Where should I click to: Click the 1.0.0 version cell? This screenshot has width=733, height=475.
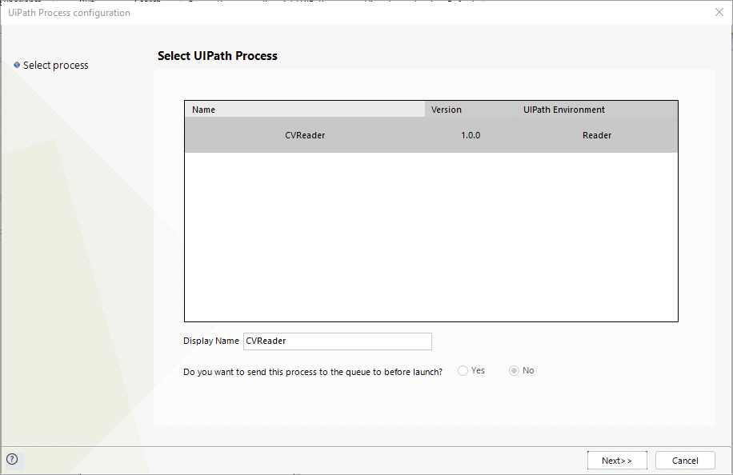coord(471,135)
